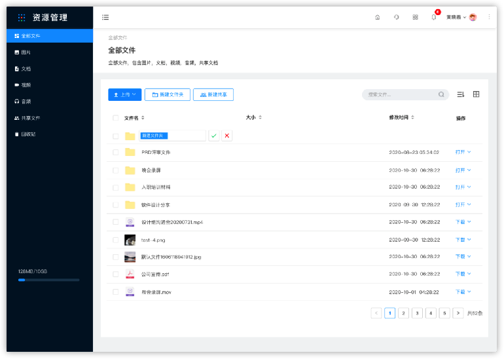Check the box for PRD评审文件
Image resolution: width=504 pixels, height=359 pixels.
[115, 152]
